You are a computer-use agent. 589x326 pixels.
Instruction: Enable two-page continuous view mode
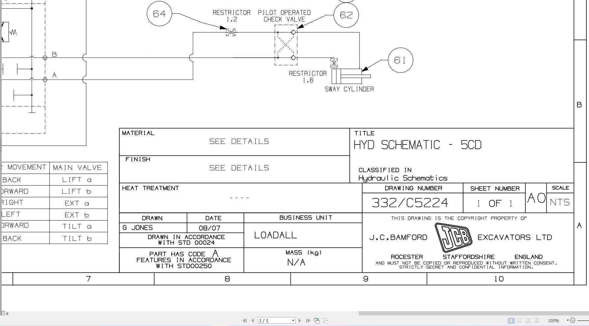(536, 320)
